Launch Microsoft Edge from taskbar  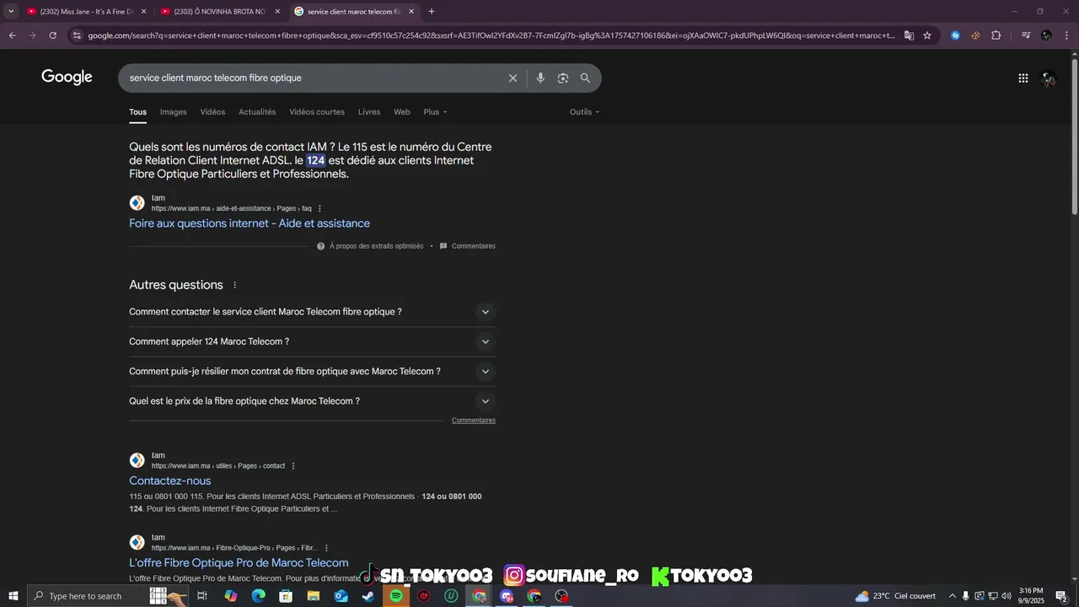tap(258, 596)
